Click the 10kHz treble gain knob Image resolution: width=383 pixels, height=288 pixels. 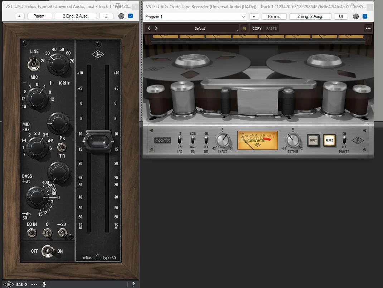coord(37,98)
